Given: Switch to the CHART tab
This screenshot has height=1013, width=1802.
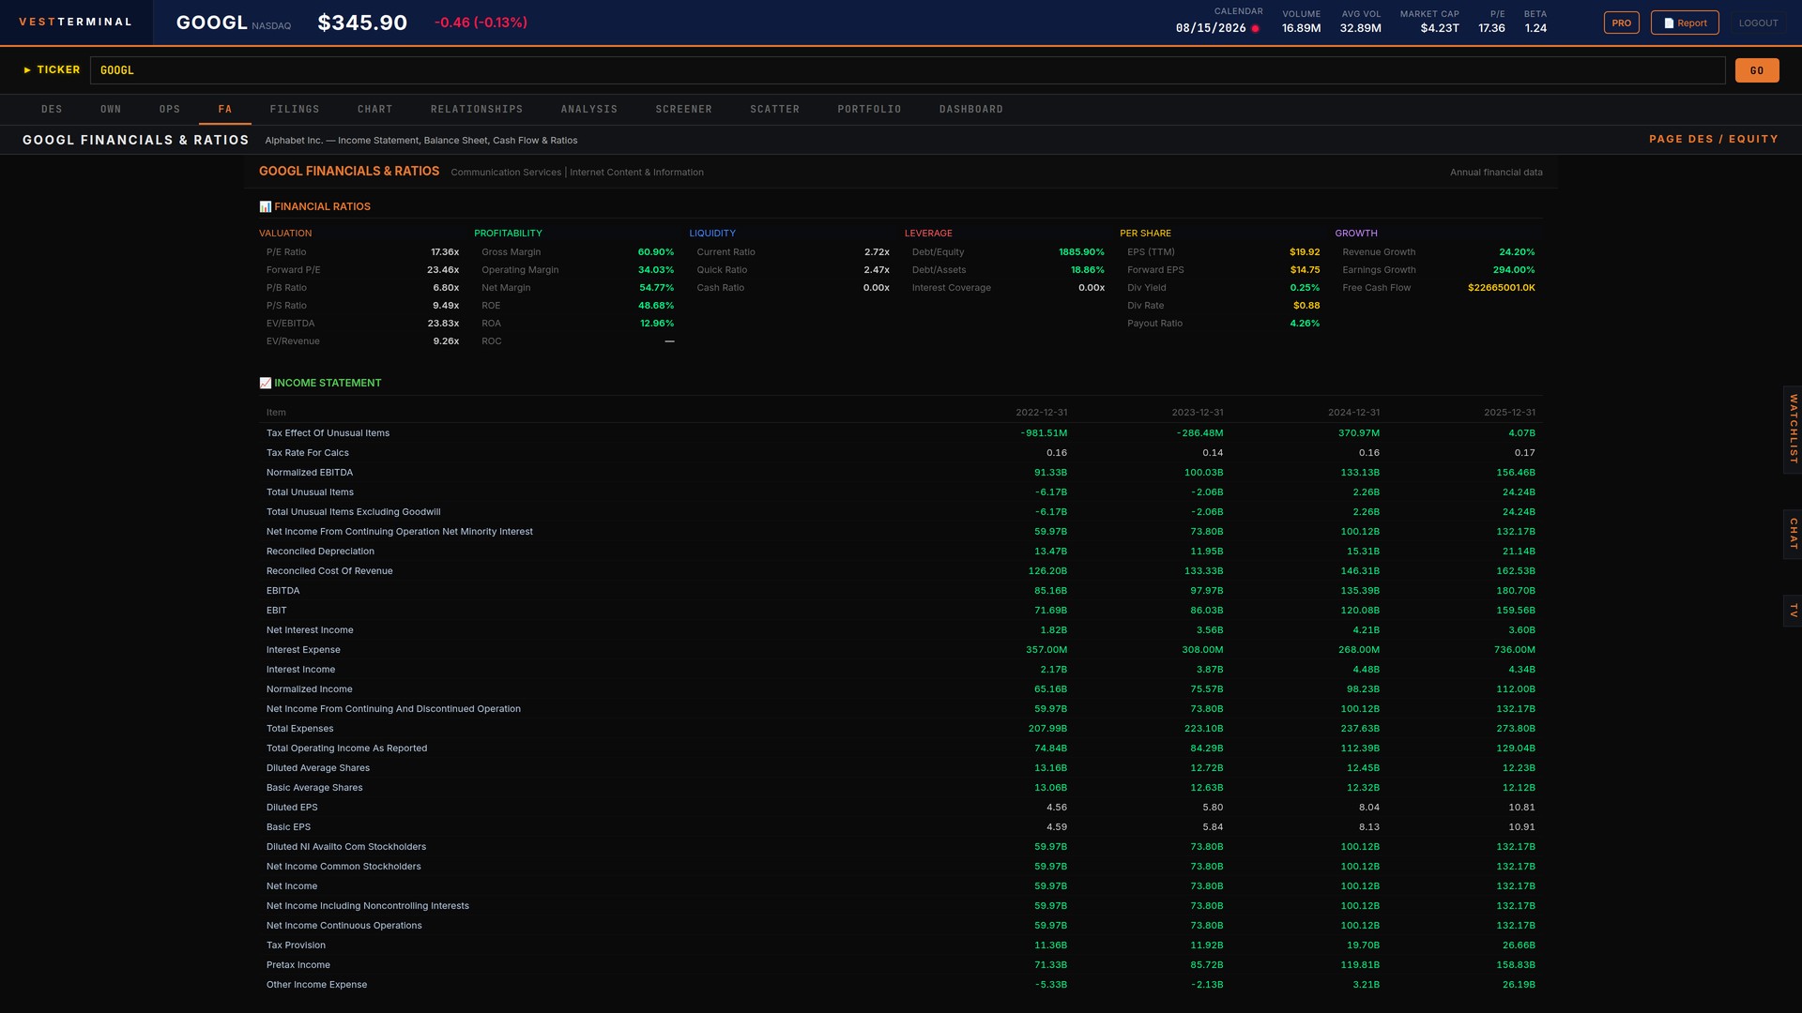Looking at the screenshot, I should (375, 110).
